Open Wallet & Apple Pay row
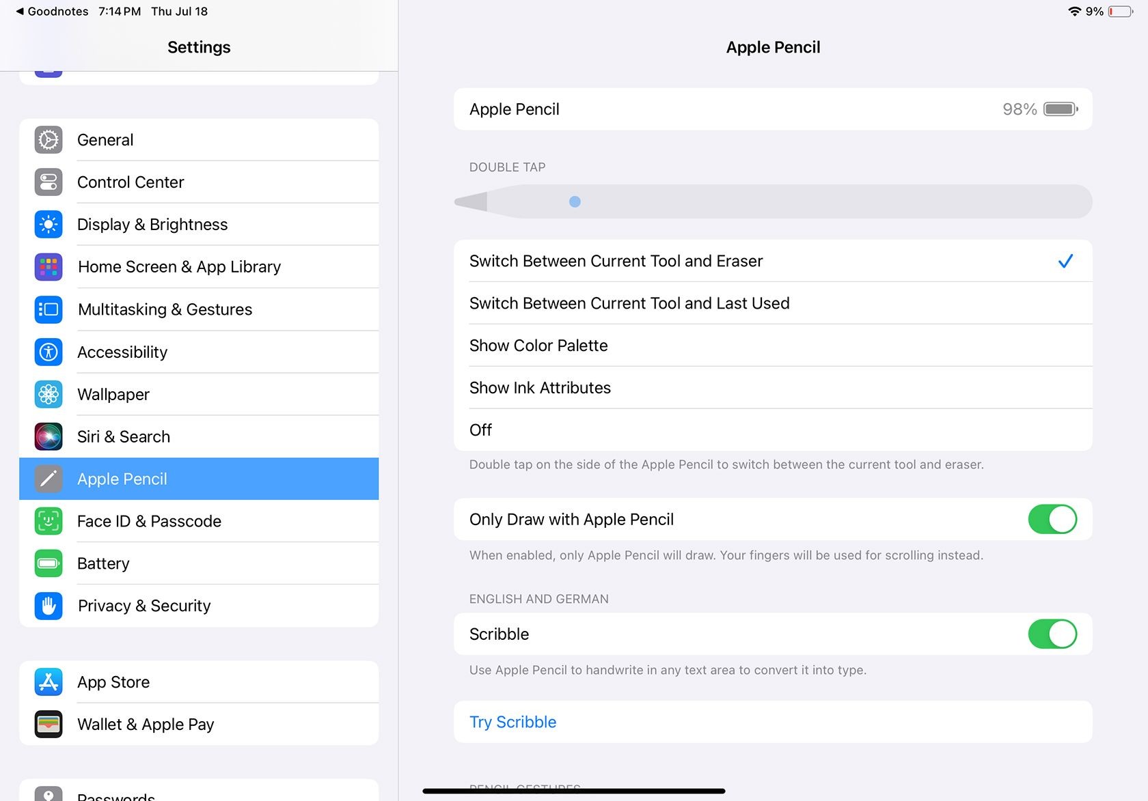Image resolution: width=1148 pixels, height=801 pixels. (x=199, y=725)
